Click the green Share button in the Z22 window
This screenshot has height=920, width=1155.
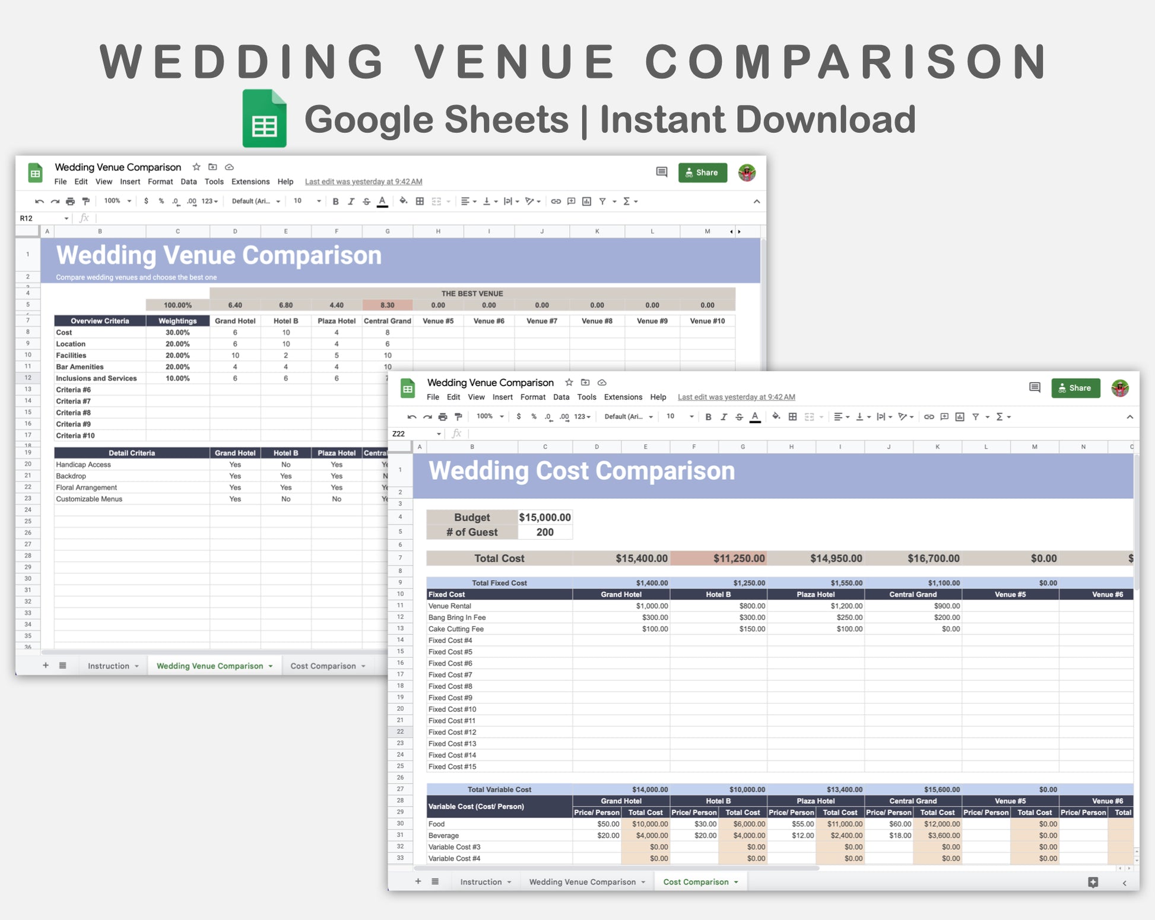(1075, 388)
